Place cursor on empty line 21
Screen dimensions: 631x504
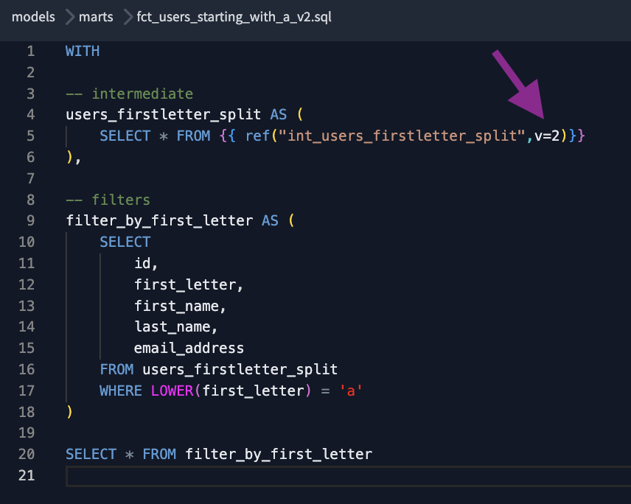click(348, 476)
